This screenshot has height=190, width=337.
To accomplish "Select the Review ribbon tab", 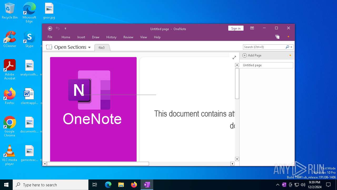I will (128, 37).
